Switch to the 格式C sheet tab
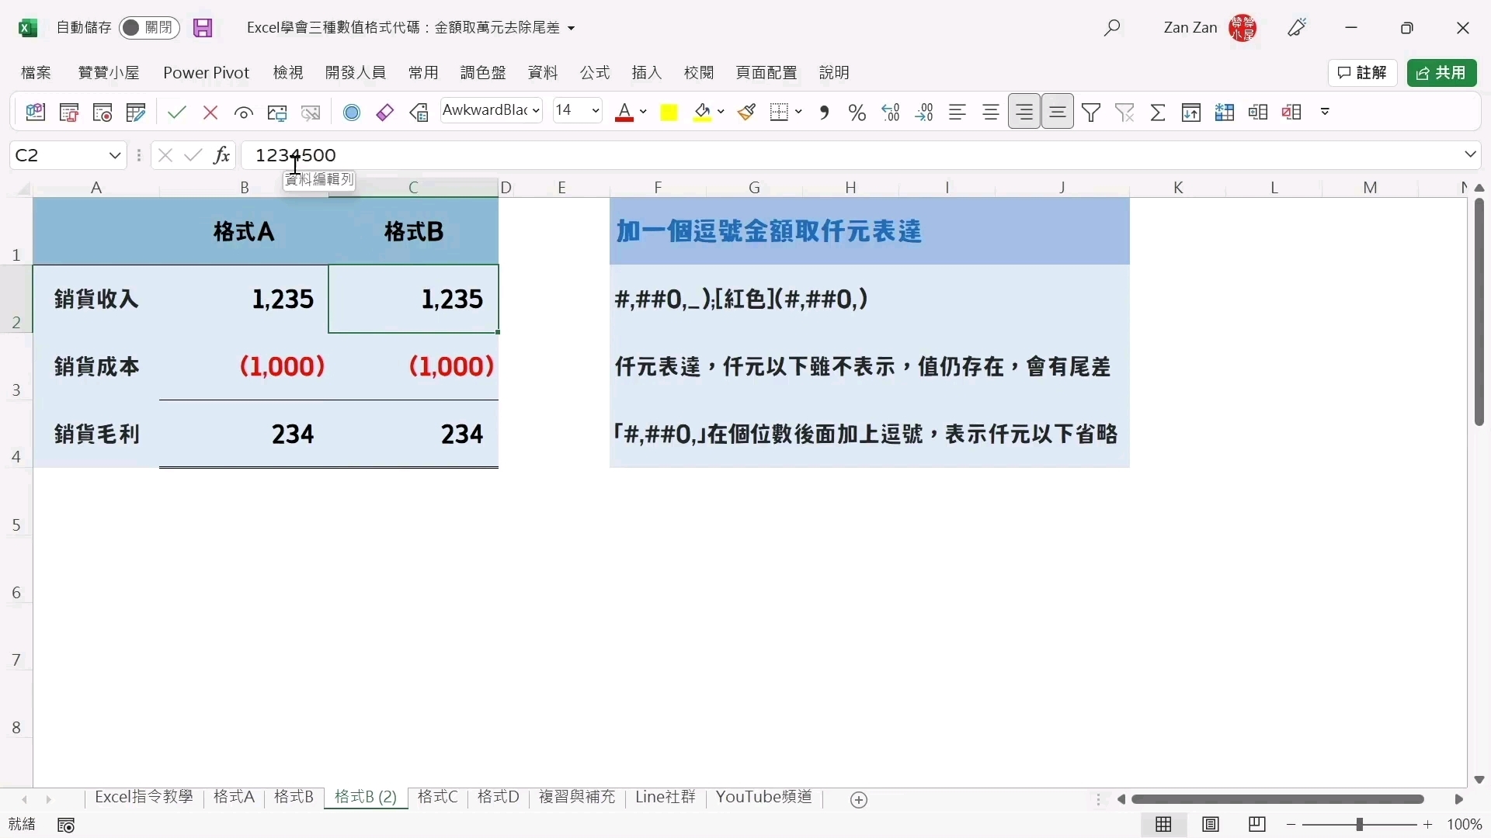Screen dimensions: 1491x838 [437, 797]
